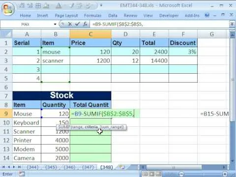The image size is (236, 177).
Task: Click into the formula bar text
Action: click(160, 25)
